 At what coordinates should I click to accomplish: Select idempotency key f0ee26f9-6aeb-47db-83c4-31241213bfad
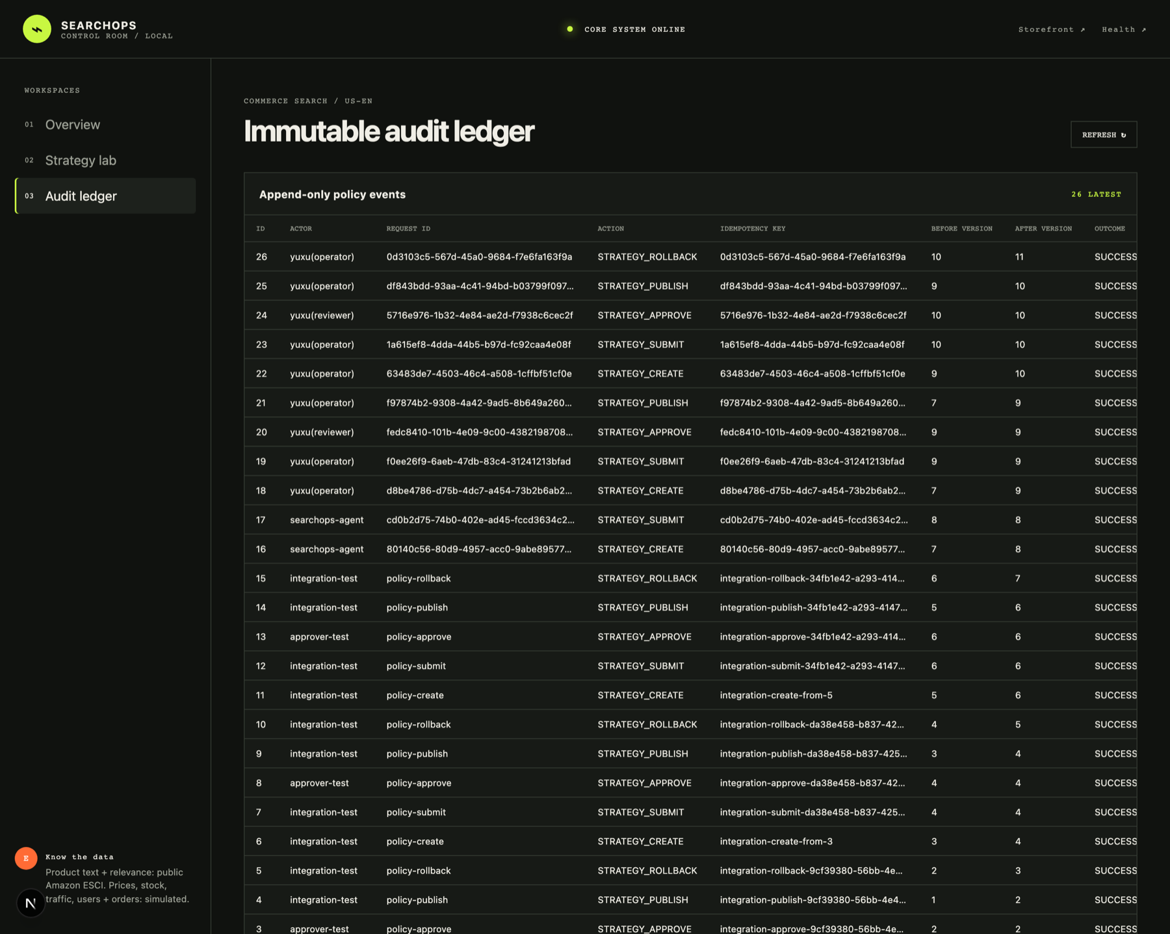click(x=812, y=461)
